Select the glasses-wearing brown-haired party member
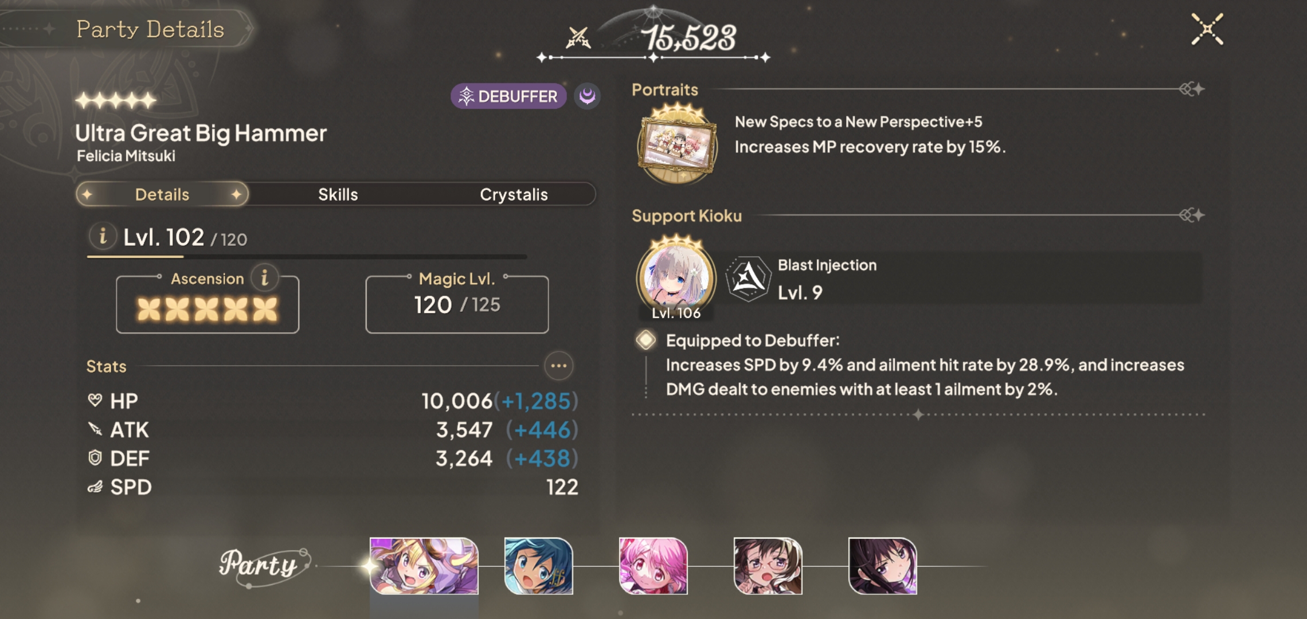Screen dimensions: 1307x619 point(768,566)
